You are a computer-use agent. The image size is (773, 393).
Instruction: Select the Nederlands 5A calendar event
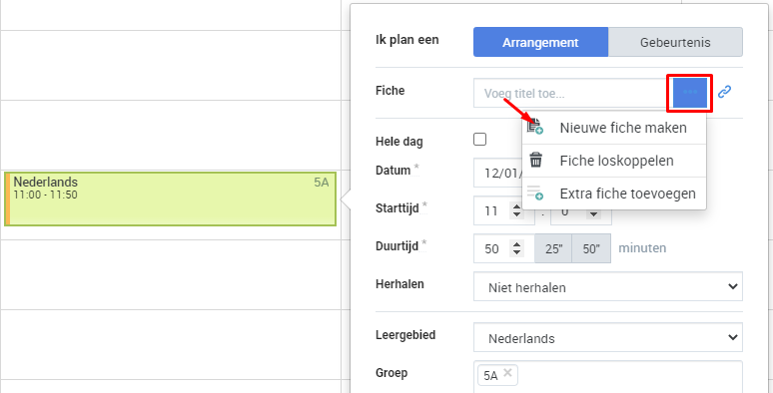(x=170, y=198)
